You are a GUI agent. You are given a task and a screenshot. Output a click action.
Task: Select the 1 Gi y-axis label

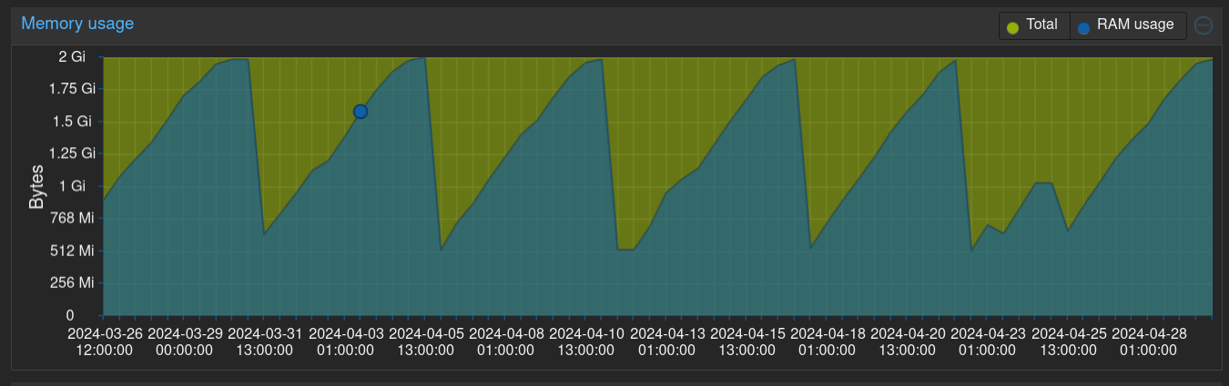point(78,186)
